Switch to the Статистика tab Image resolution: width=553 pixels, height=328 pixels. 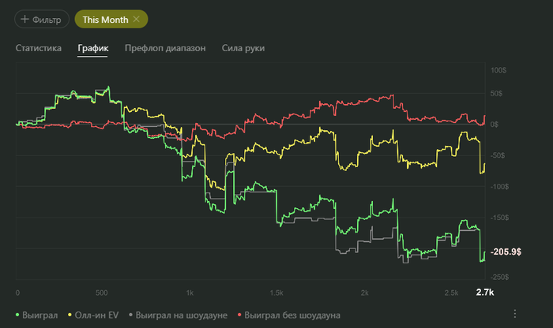39,48
